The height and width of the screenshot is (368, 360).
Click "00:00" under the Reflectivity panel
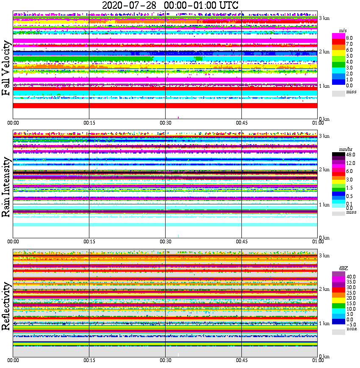tap(13, 360)
